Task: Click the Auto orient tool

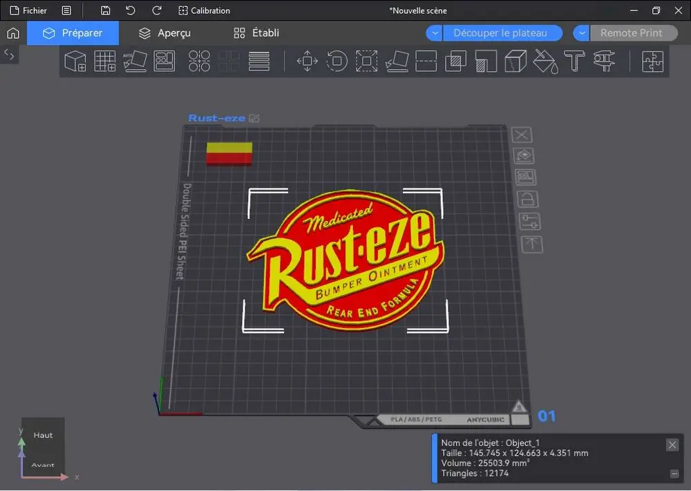Action: click(x=135, y=61)
